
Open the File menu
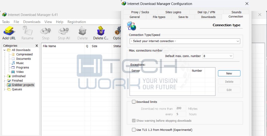click(x=16, y=22)
